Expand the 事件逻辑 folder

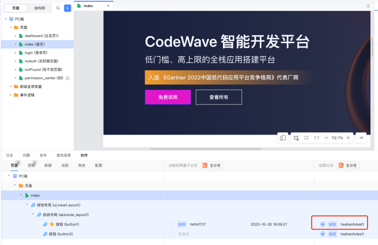click(10, 95)
